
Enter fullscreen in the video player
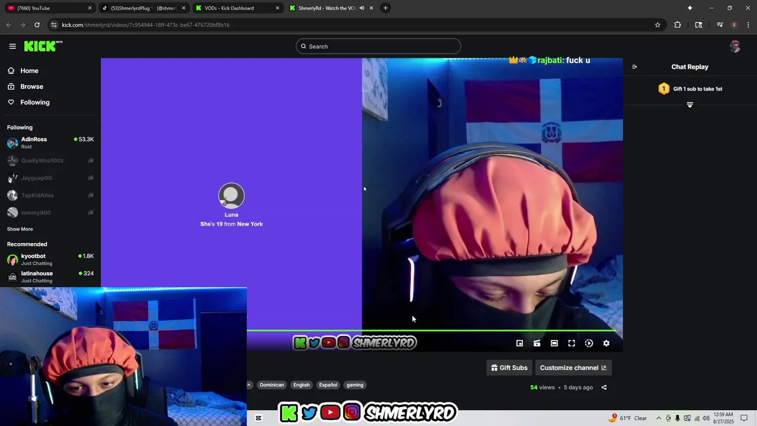[x=571, y=343]
